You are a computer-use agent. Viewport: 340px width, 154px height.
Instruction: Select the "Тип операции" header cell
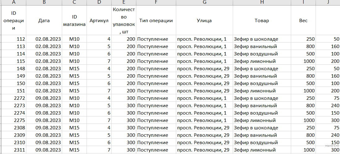pos(156,21)
